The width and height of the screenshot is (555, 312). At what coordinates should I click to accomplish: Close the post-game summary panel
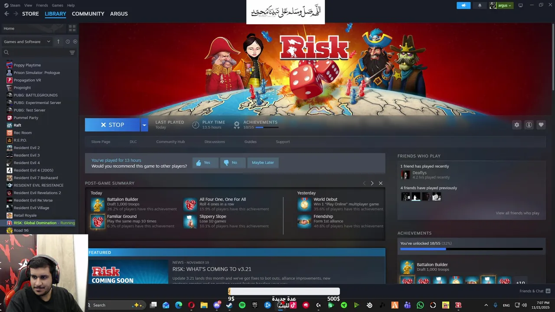pyautogui.click(x=381, y=183)
